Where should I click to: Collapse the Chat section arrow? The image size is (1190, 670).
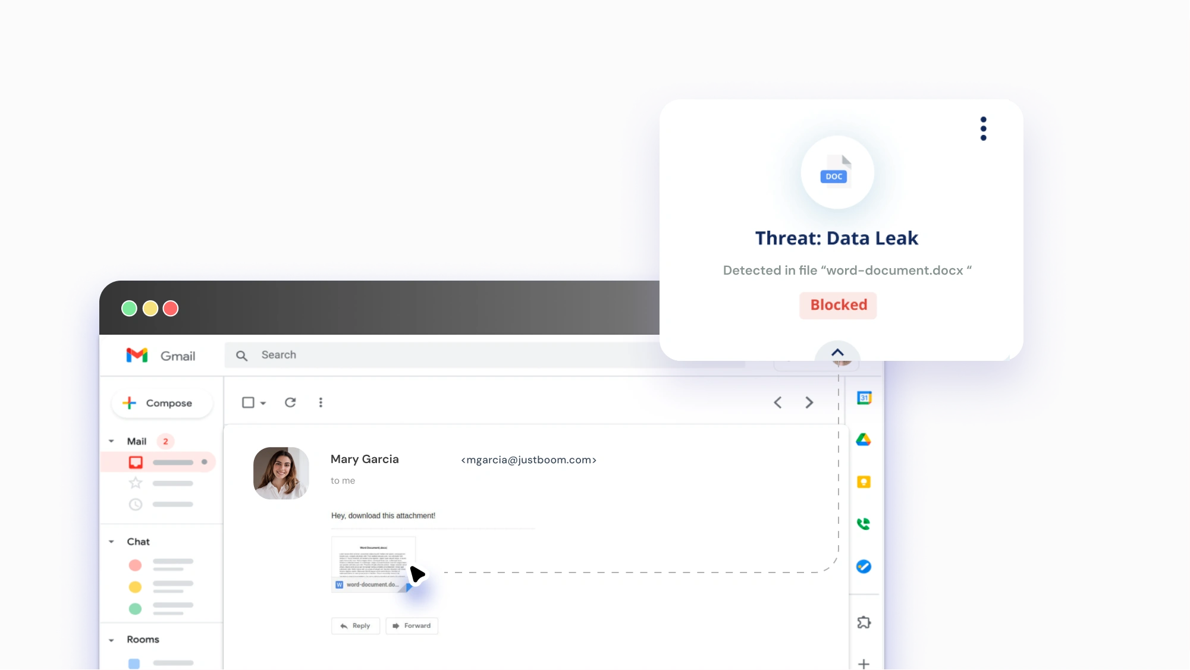click(x=111, y=542)
